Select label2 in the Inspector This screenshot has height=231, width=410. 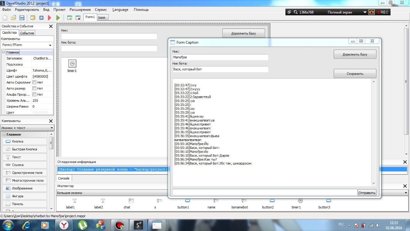click(x=99, y=204)
